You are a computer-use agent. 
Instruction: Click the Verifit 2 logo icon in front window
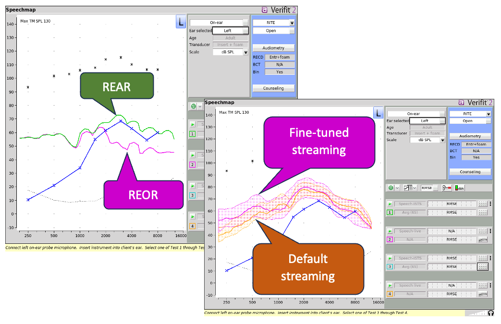click(461, 102)
